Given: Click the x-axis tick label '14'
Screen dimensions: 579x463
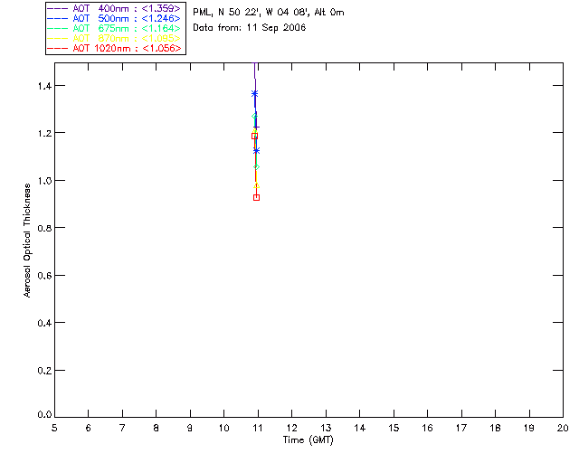Looking at the screenshot, I should (360, 428).
